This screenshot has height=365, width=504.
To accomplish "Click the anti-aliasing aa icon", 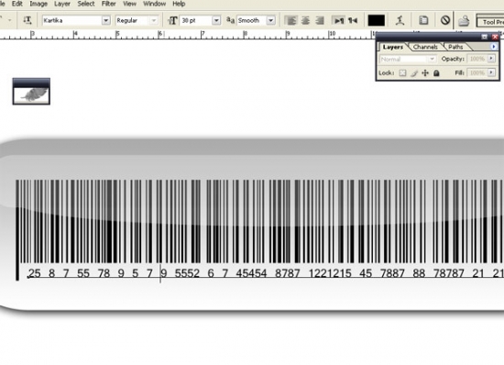I will (x=230, y=20).
